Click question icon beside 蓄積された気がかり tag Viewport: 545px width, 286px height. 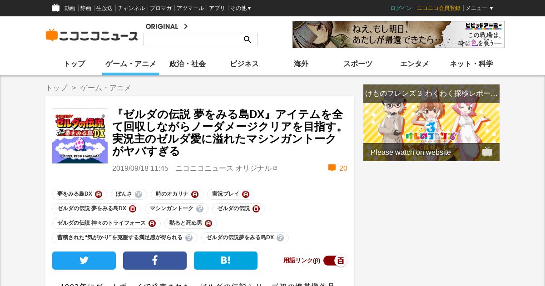[x=189, y=238]
